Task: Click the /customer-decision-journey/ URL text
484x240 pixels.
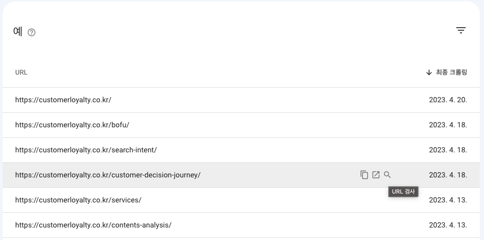Action: click(x=108, y=175)
